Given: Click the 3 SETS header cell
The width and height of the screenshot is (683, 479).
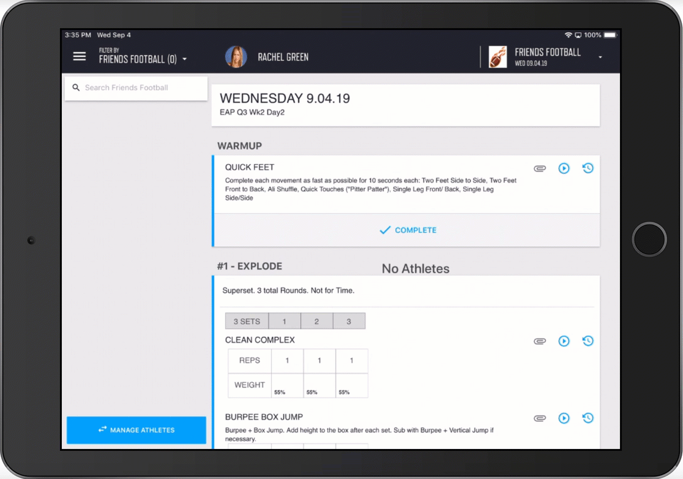Looking at the screenshot, I should (x=247, y=321).
